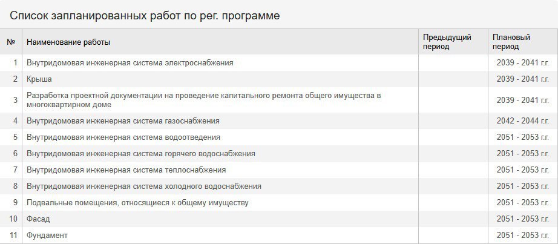Viewport: 558px width, 244px height.
Task: Select the теплоснабжения work row
Action: (x=279, y=170)
